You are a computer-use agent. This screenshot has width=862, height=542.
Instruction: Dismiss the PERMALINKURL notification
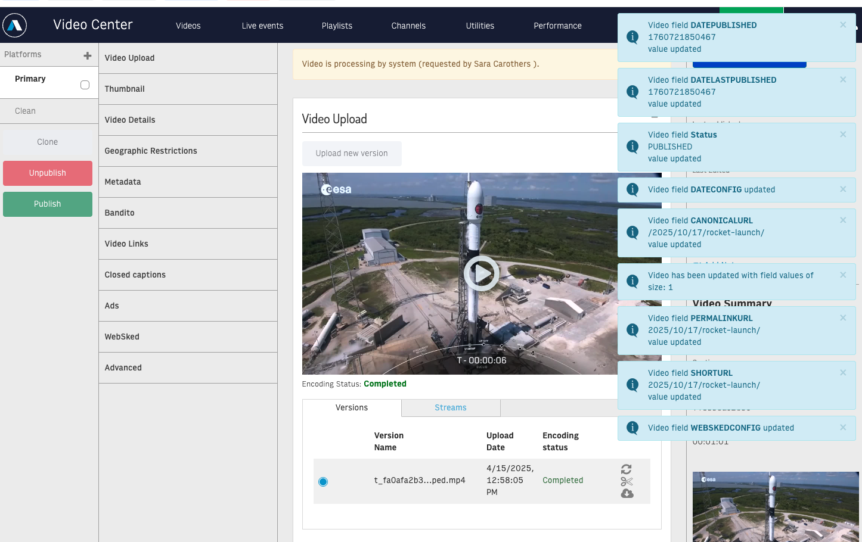tap(843, 318)
